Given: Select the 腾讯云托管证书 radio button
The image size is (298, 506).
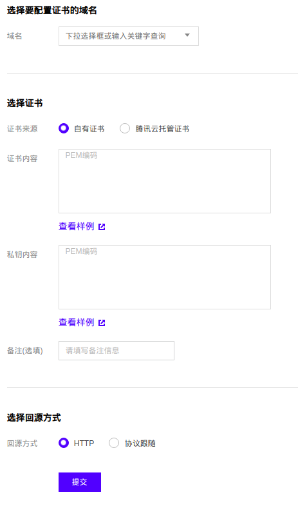Looking at the screenshot, I should [x=125, y=128].
